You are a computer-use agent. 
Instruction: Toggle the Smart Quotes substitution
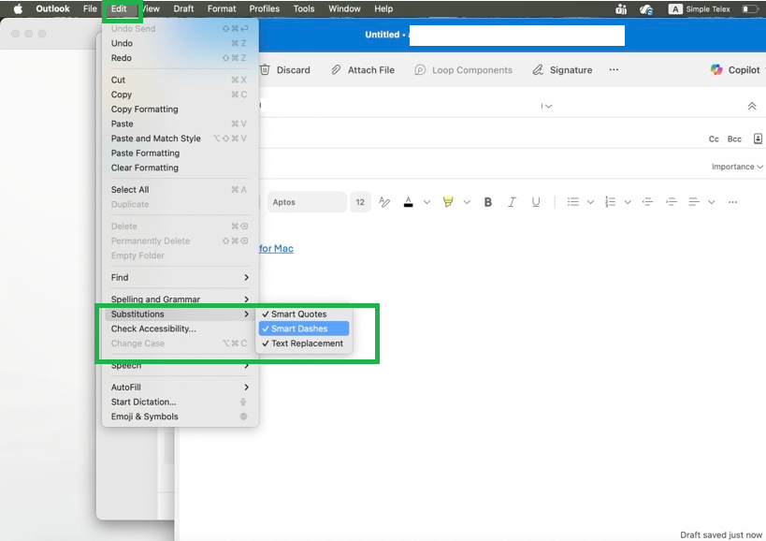[304, 314]
